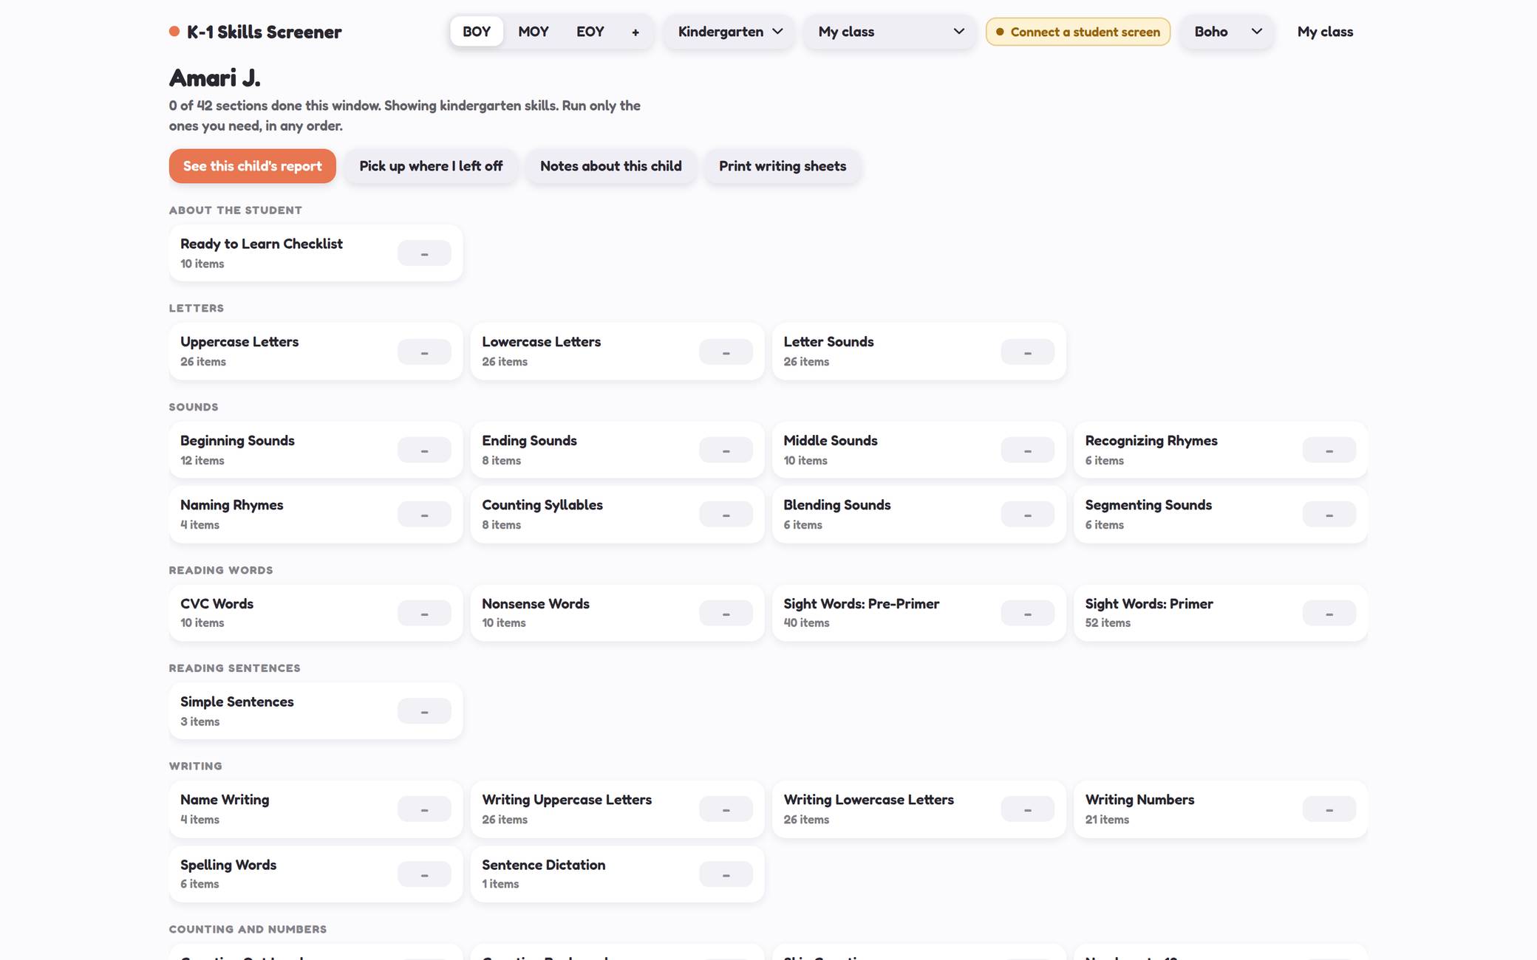The height and width of the screenshot is (960, 1537).
Task: Open the Writing Lowercase Letters section
Action: pyautogui.click(x=919, y=809)
